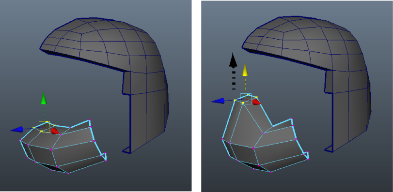
Task: Select blue Z-axis arrow in left viewport
Action: pyautogui.click(x=16, y=130)
